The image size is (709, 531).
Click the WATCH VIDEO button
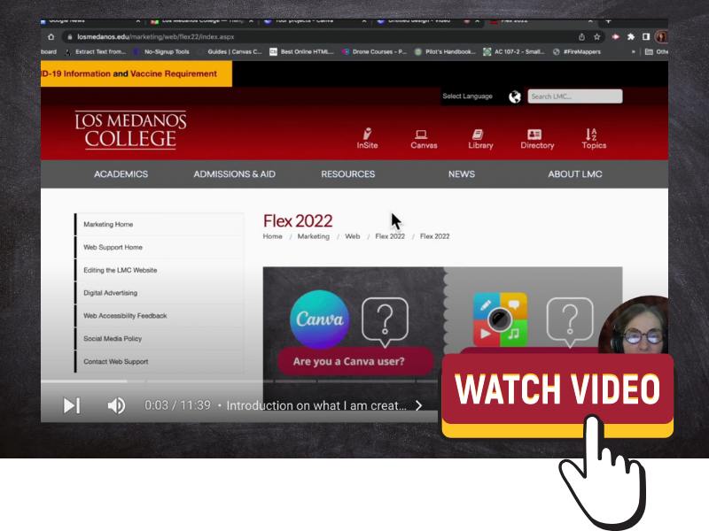pos(557,390)
